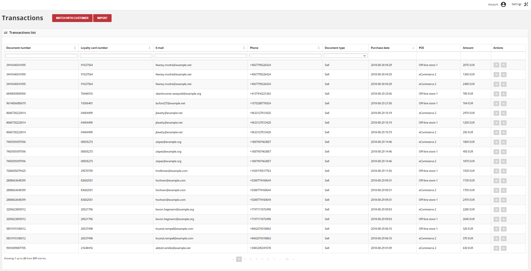Click email hvolkman@example.com
The height and width of the screenshot is (271, 531).
tap(172, 171)
